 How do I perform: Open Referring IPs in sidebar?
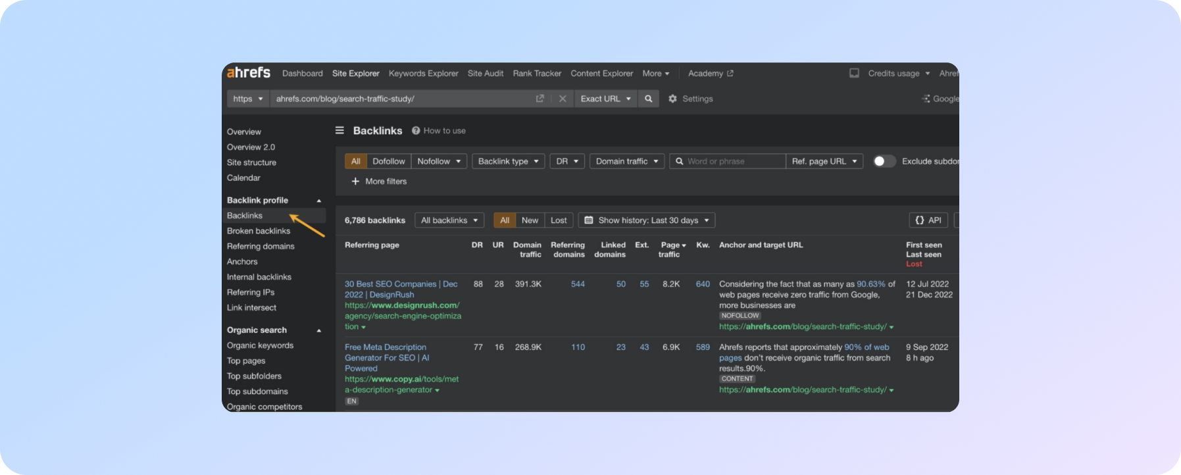pos(251,292)
